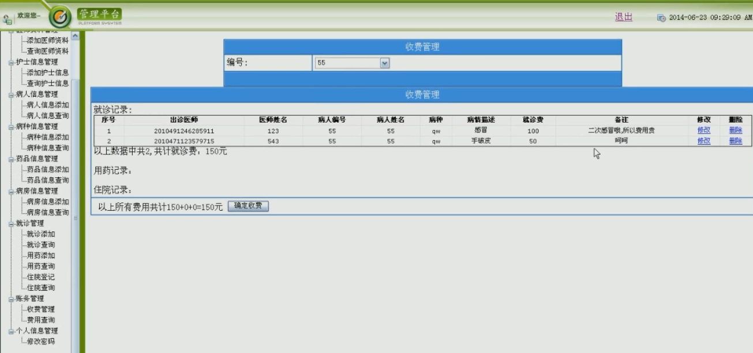The width and height of the screenshot is (753, 353).
Task: Collapse the 药品信息管理 tree node
Action: pyautogui.click(x=11, y=159)
